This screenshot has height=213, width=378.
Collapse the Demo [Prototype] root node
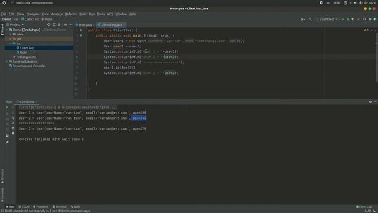pos(7,30)
